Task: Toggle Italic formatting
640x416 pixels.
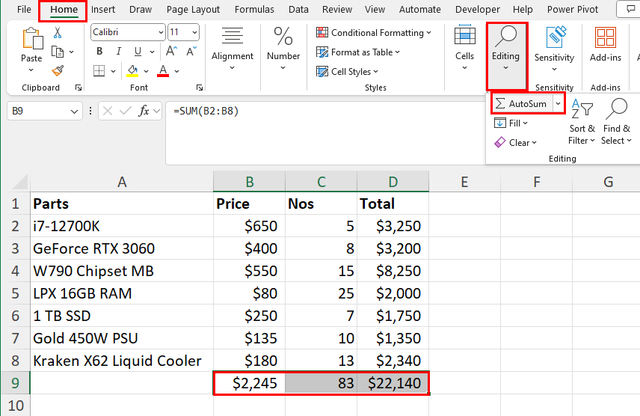Action: 119,51
